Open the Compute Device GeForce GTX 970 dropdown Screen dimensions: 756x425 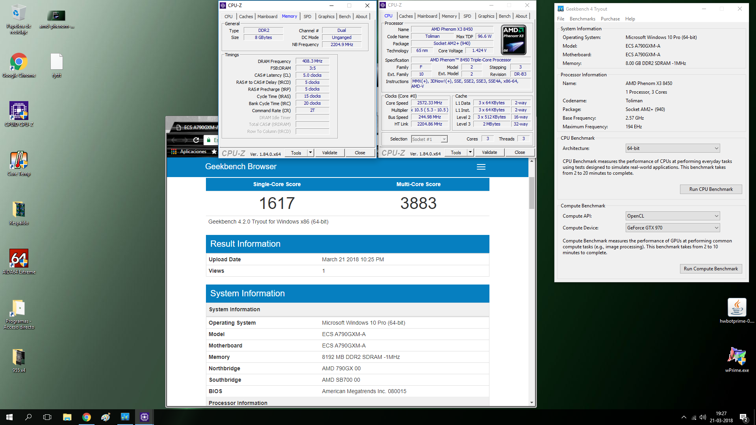(673, 228)
